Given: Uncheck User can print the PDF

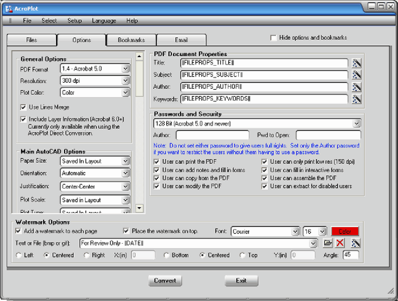Looking at the screenshot, I should tap(156, 162).
